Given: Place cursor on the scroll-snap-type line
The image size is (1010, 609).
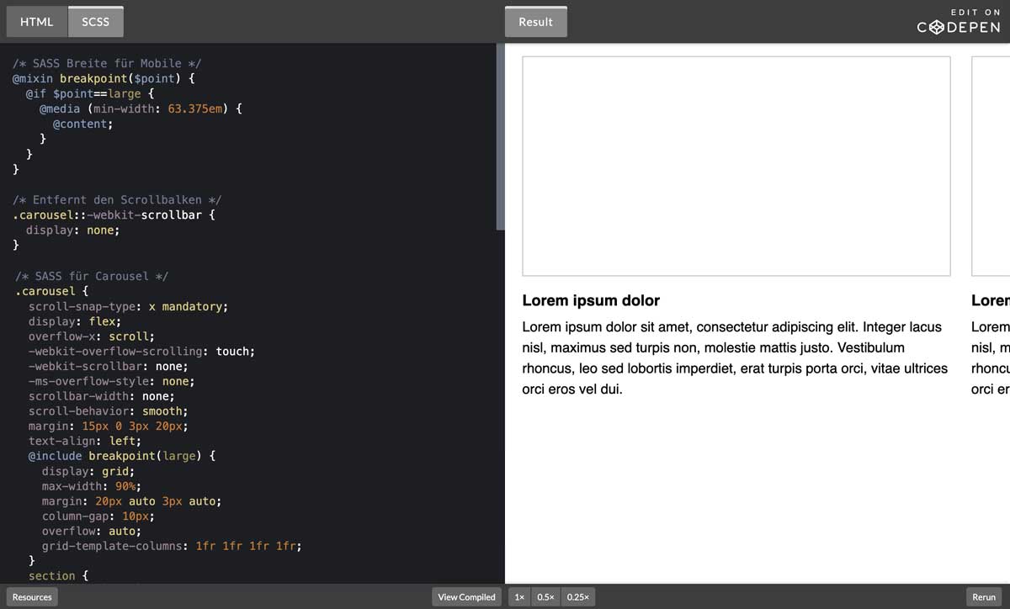Looking at the screenshot, I should coord(128,307).
